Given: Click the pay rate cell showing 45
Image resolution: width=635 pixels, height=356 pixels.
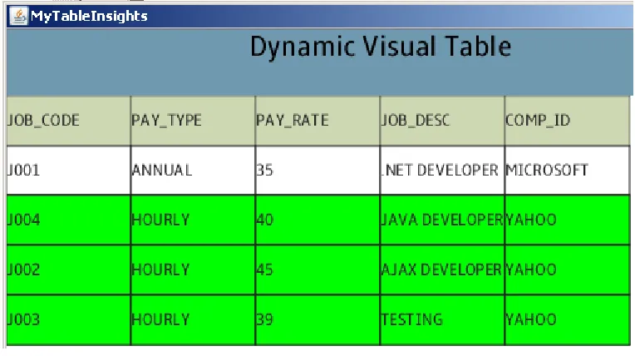Looking at the screenshot, I should [317, 269].
